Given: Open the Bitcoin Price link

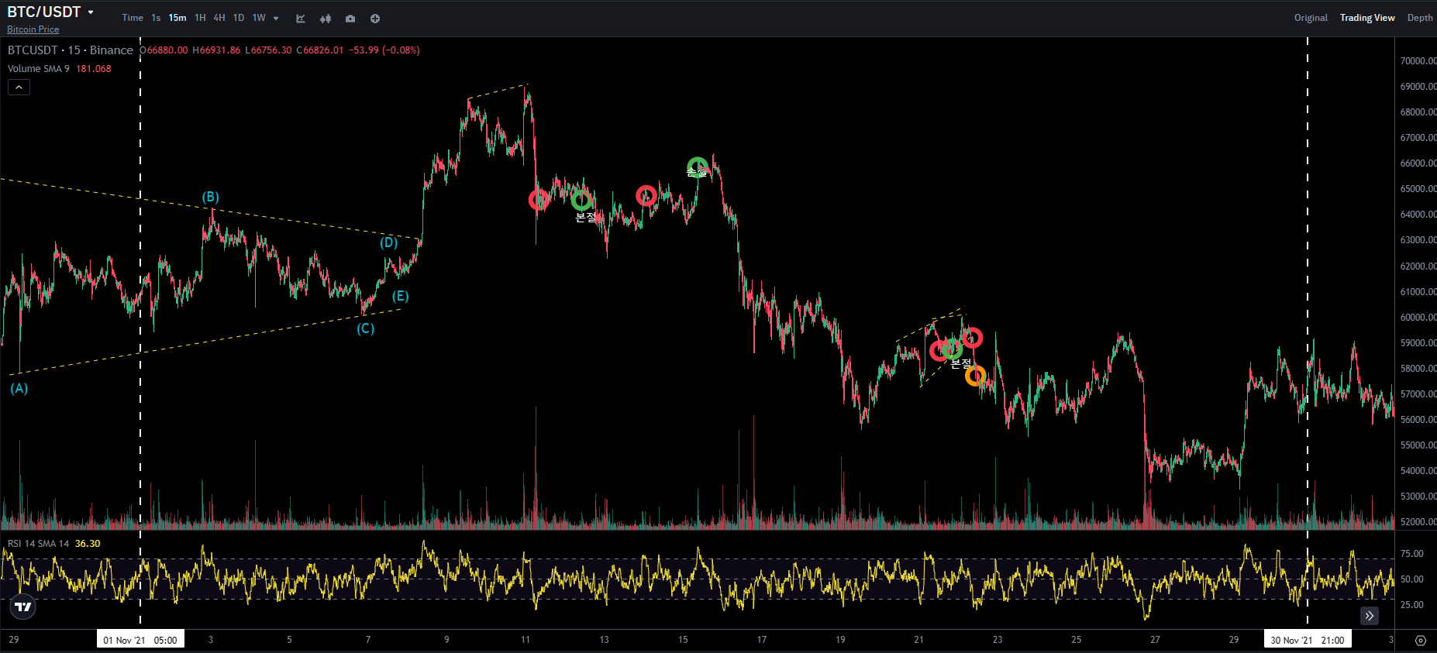Looking at the screenshot, I should click(x=33, y=29).
